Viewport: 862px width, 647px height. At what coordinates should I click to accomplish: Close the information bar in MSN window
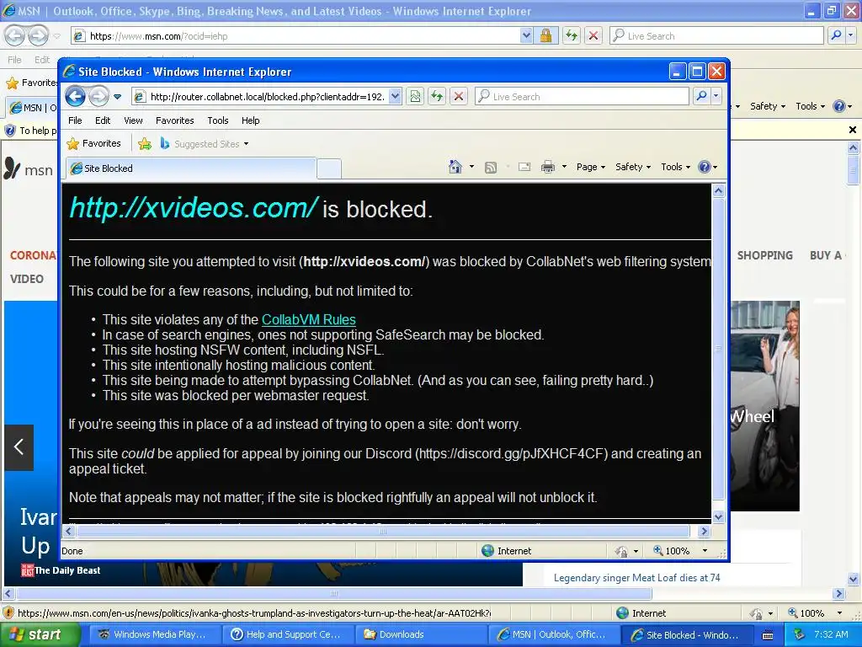[853, 130]
